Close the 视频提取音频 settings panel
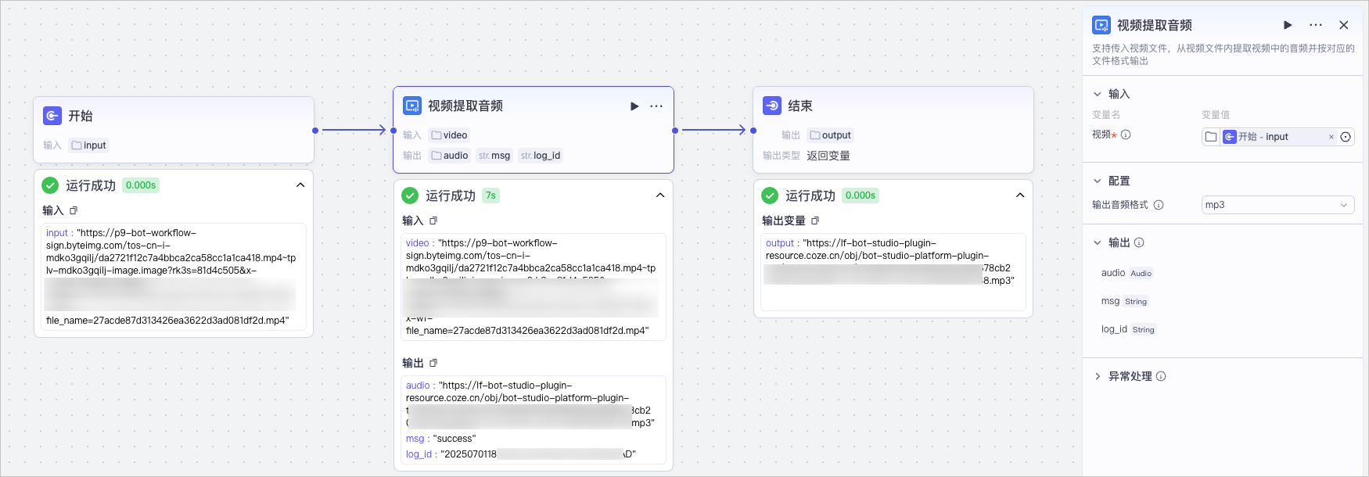 [1344, 25]
